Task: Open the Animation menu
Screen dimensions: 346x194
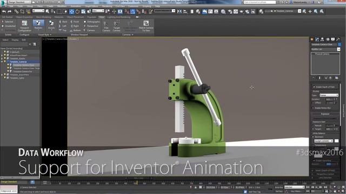Action: tap(76, 6)
